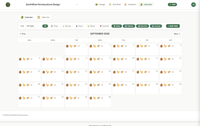Select the Calendar top navigation tab
Image resolution: width=200 pixels, height=126 pixels.
pyautogui.click(x=146, y=5)
